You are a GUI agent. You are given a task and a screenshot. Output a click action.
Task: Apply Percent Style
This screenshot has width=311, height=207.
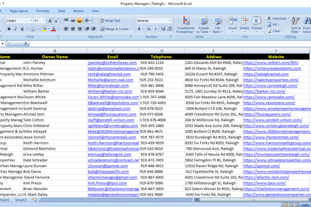[149, 29]
